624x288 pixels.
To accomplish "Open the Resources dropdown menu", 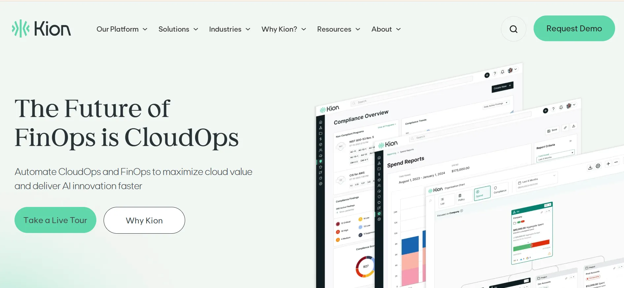I will click(339, 29).
